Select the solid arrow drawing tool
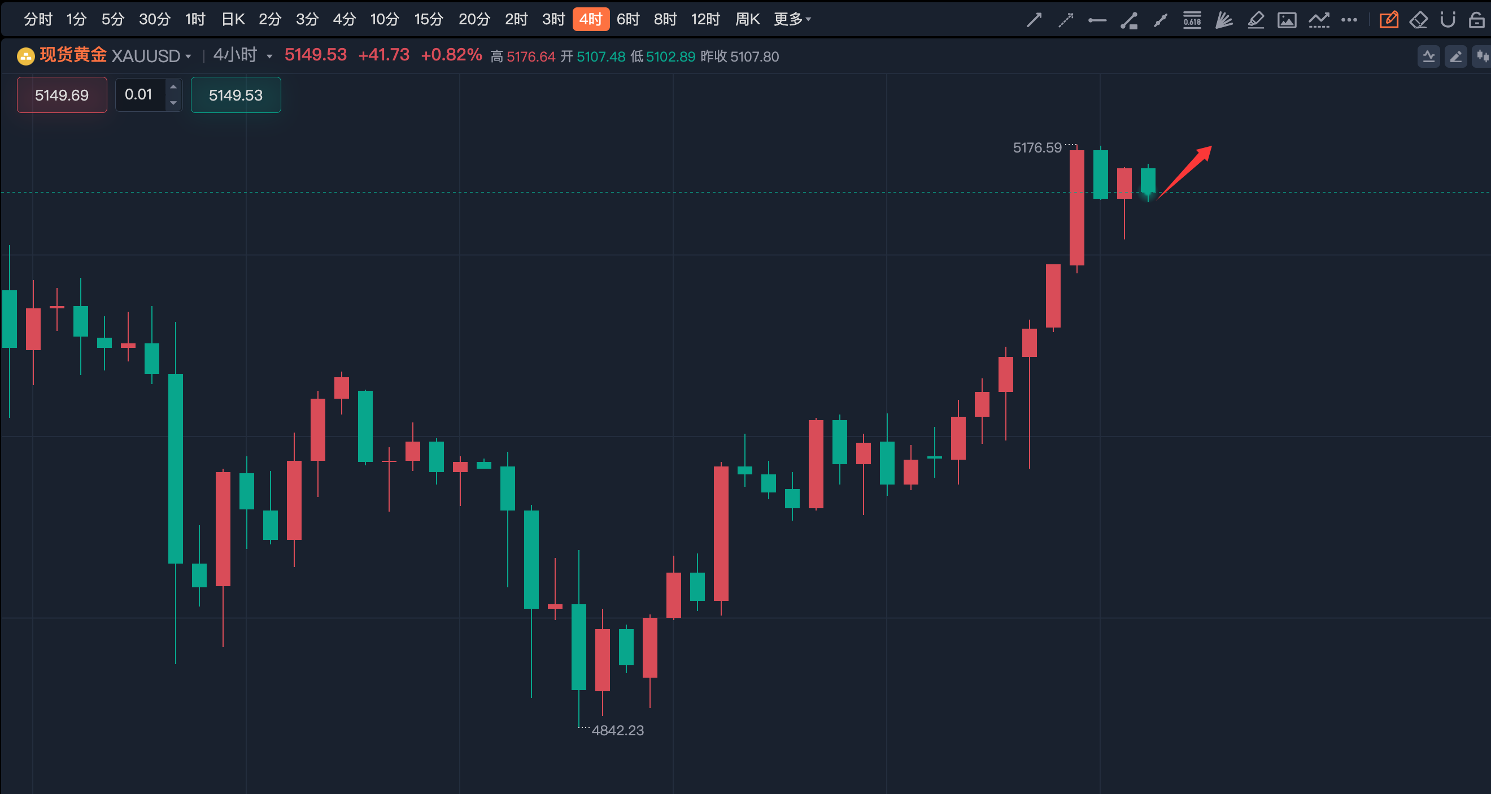 (1034, 20)
